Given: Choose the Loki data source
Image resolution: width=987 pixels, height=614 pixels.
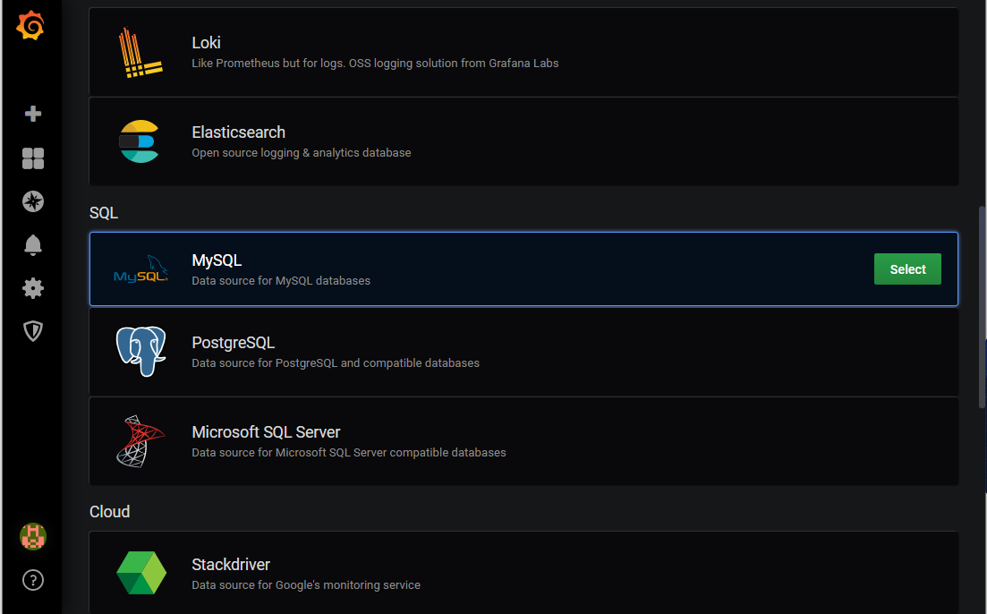Looking at the screenshot, I should pyautogui.click(x=523, y=52).
